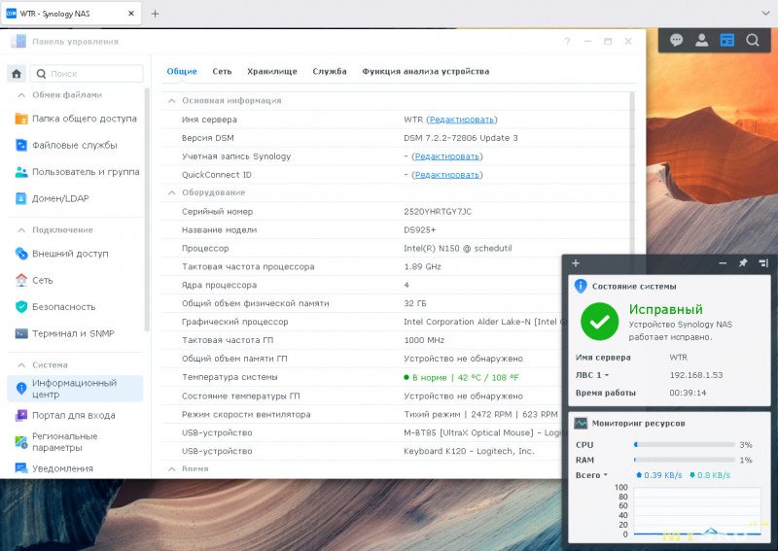Click the sidebar vertical scrollbar

pos(147,209)
